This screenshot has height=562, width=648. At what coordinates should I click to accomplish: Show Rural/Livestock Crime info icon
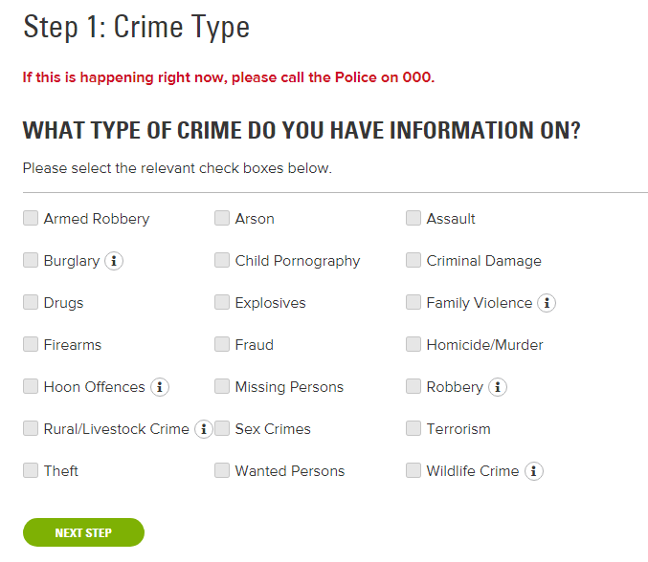pyautogui.click(x=204, y=429)
